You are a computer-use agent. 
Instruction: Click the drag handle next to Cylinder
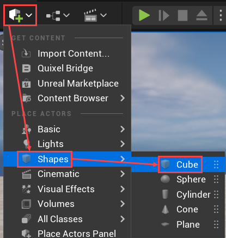click(216, 194)
